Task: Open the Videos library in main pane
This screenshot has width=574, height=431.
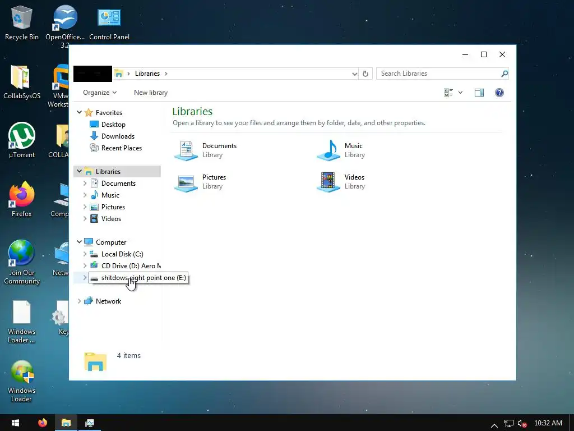Action: [341, 182]
